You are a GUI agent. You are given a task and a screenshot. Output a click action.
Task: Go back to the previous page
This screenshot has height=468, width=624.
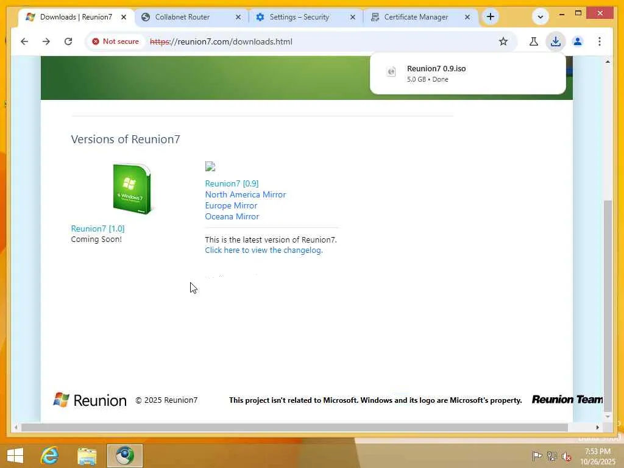coord(24,41)
